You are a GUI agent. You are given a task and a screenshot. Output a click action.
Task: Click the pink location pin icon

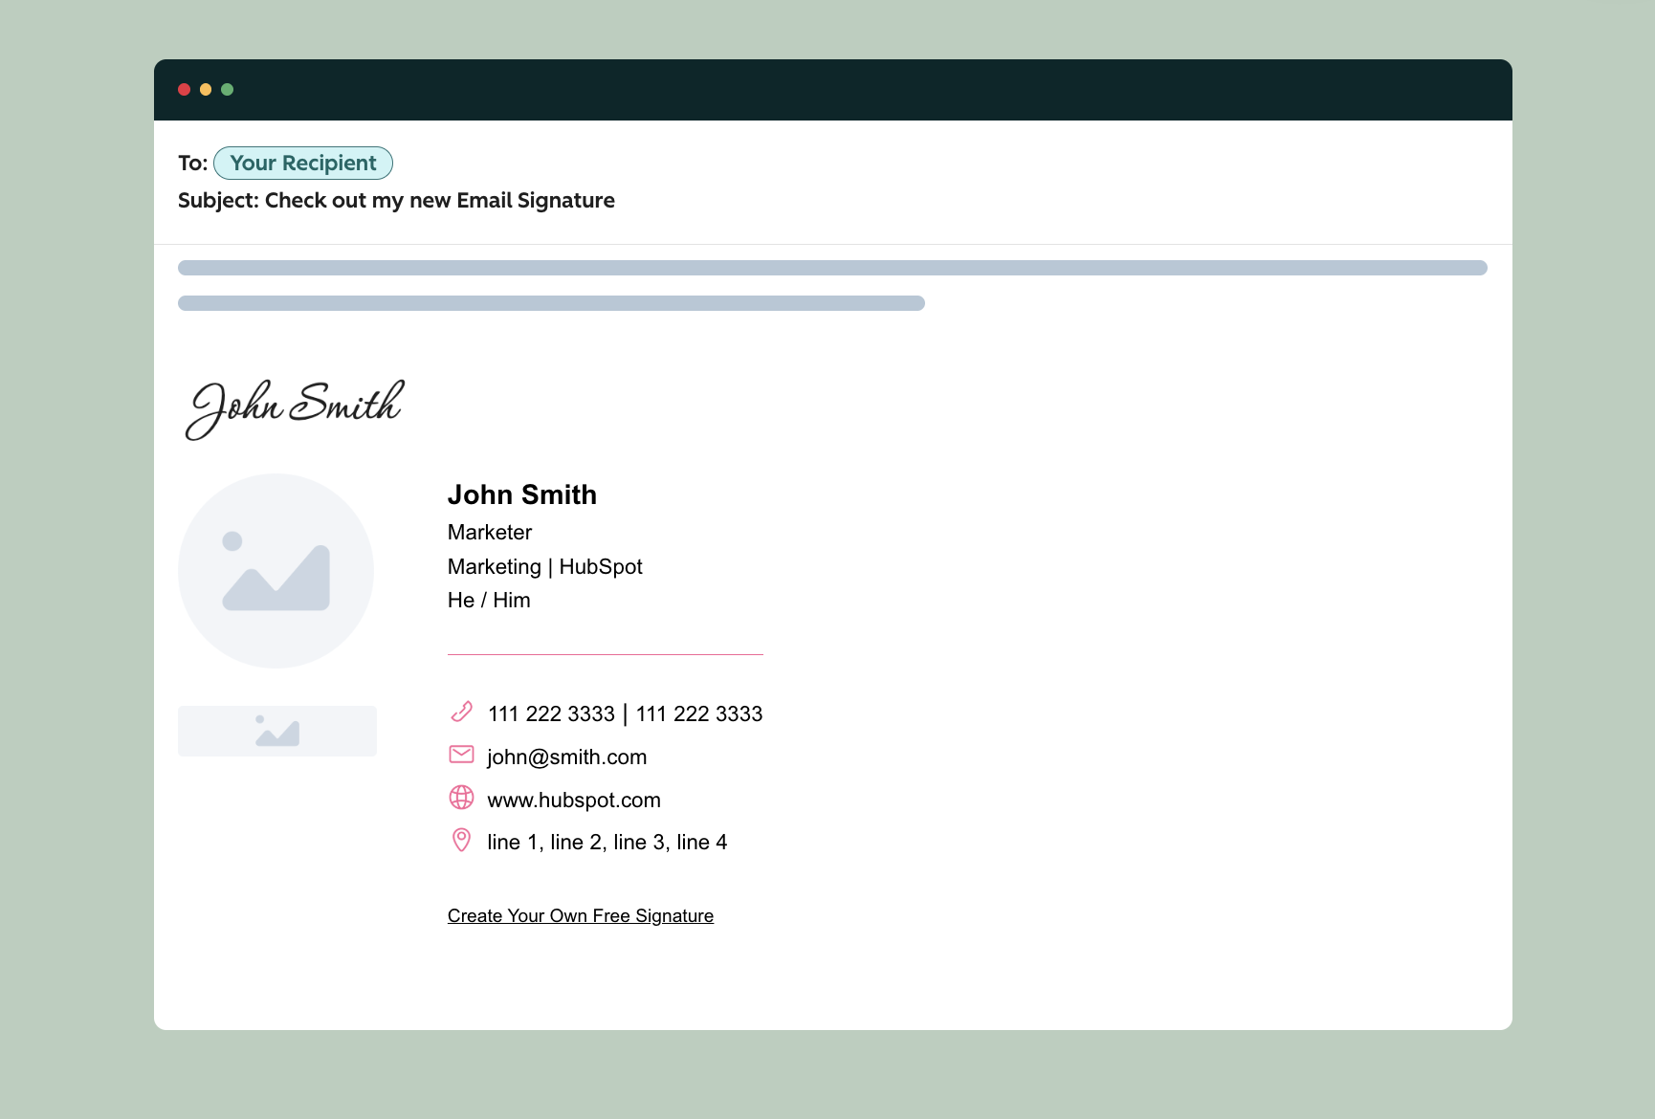point(461,840)
